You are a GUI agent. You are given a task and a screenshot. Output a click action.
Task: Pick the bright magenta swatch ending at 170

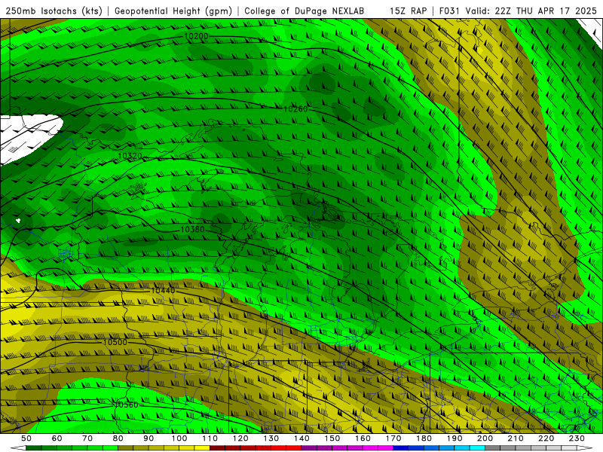pyautogui.click(x=385, y=448)
